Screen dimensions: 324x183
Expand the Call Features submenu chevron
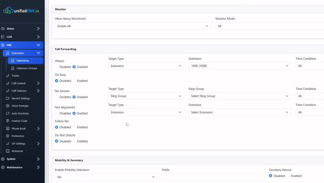click(x=38, y=91)
